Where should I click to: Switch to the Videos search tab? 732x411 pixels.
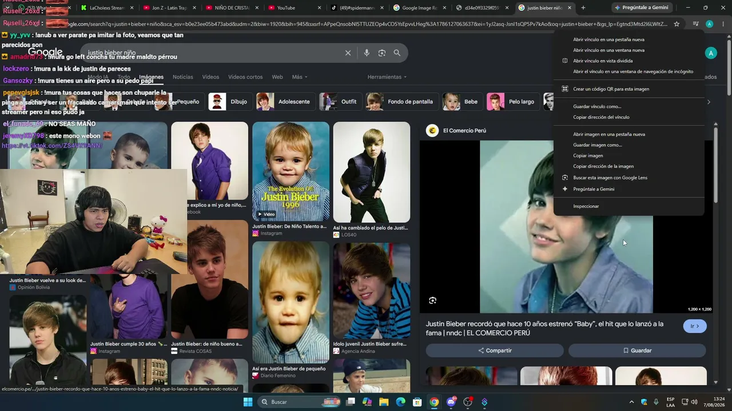[210, 77]
